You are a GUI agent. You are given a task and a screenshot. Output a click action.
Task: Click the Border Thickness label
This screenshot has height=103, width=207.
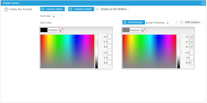(x=155, y=23)
